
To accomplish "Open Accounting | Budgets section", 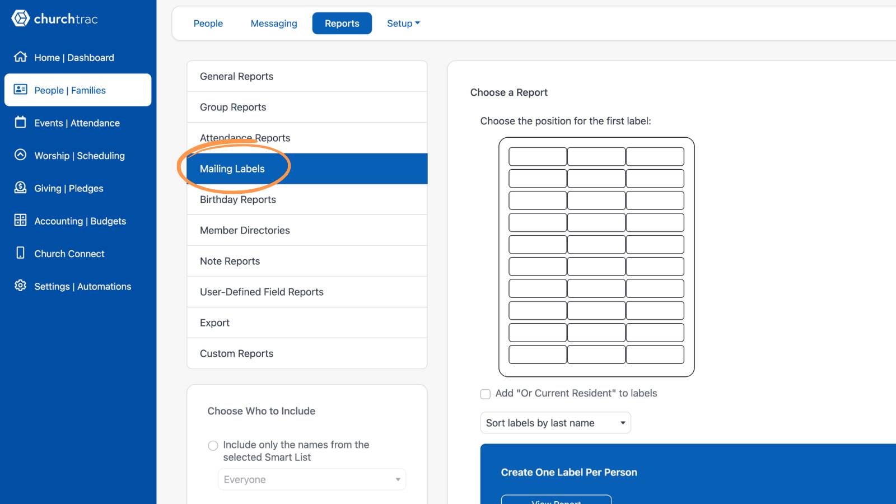I will [x=78, y=221].
